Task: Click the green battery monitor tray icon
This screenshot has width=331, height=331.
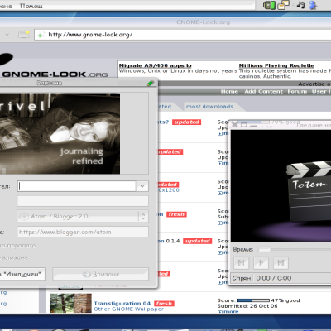Action: coord(269,5)
